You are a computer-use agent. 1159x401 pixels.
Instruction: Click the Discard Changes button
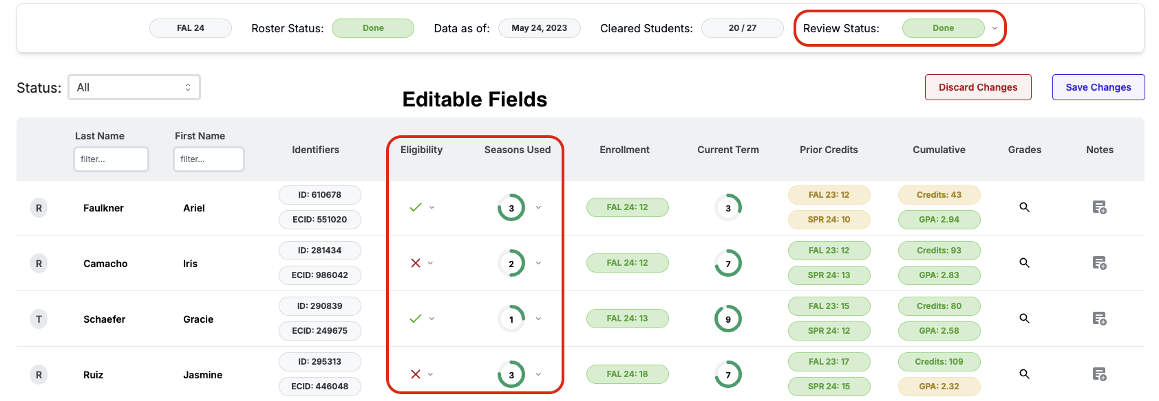[x=977, y=87]
